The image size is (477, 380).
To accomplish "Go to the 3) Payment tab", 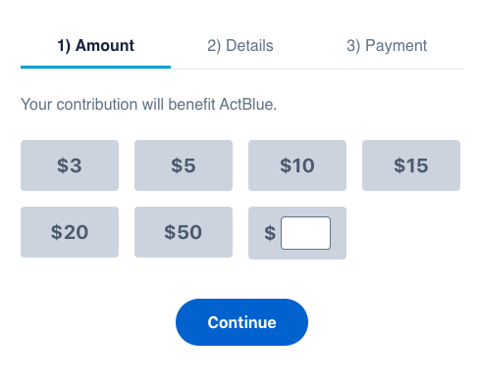I will pos(387,45).
